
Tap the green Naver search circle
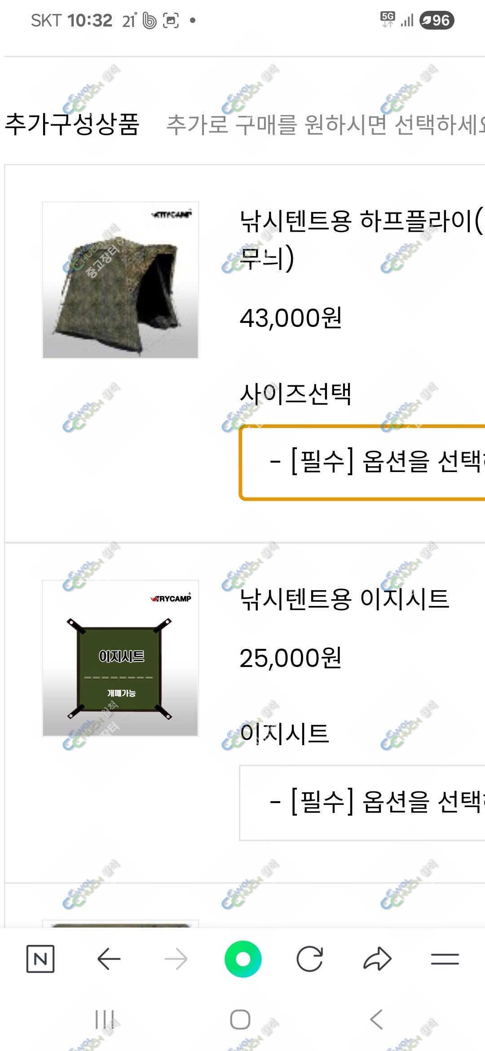click(x=243, y=959)
